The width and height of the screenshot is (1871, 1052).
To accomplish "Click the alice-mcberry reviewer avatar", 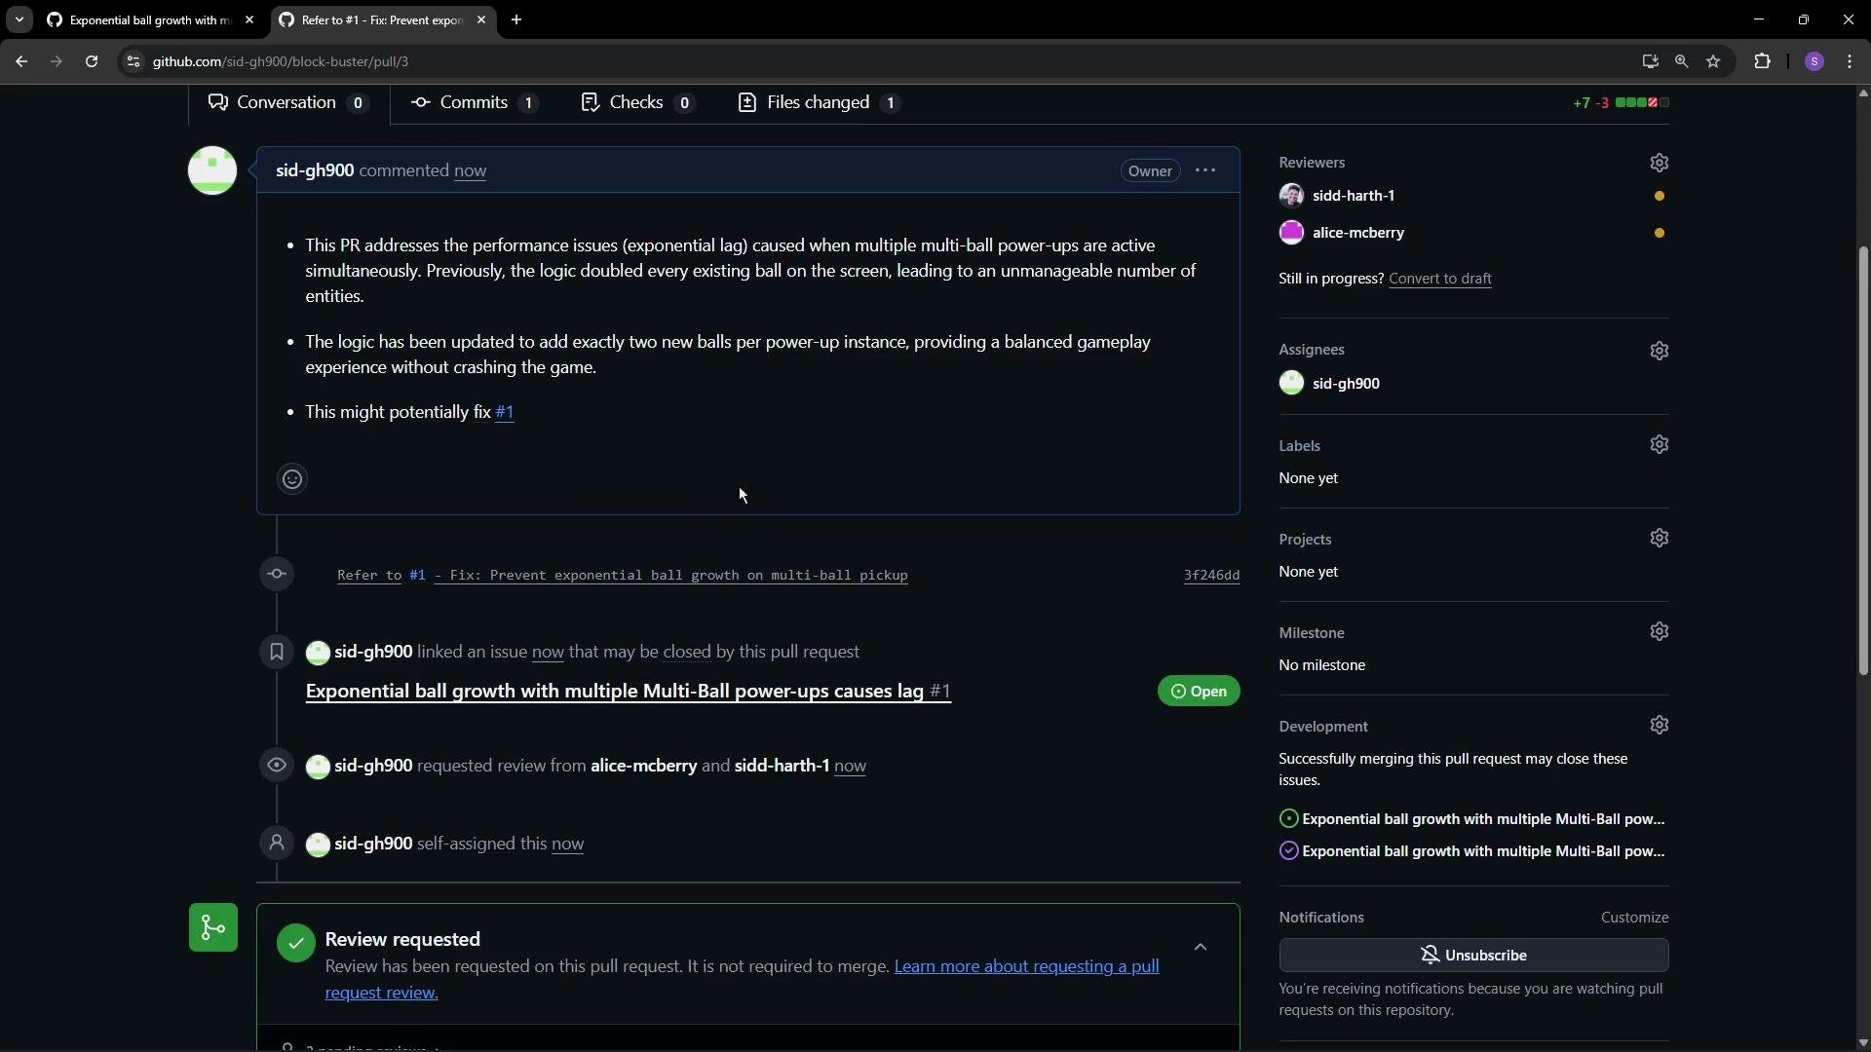I will tap(1291, 233).
